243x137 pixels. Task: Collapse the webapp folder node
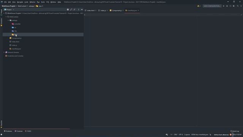[8, 20]
